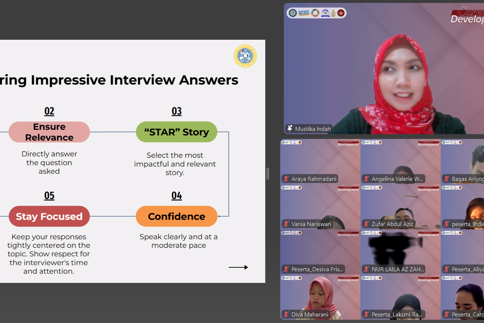The image size is (484, 323).
Task: Click the muted microphone icon on Araya Rahmadani's tile
Action: [x=286, y=179]
